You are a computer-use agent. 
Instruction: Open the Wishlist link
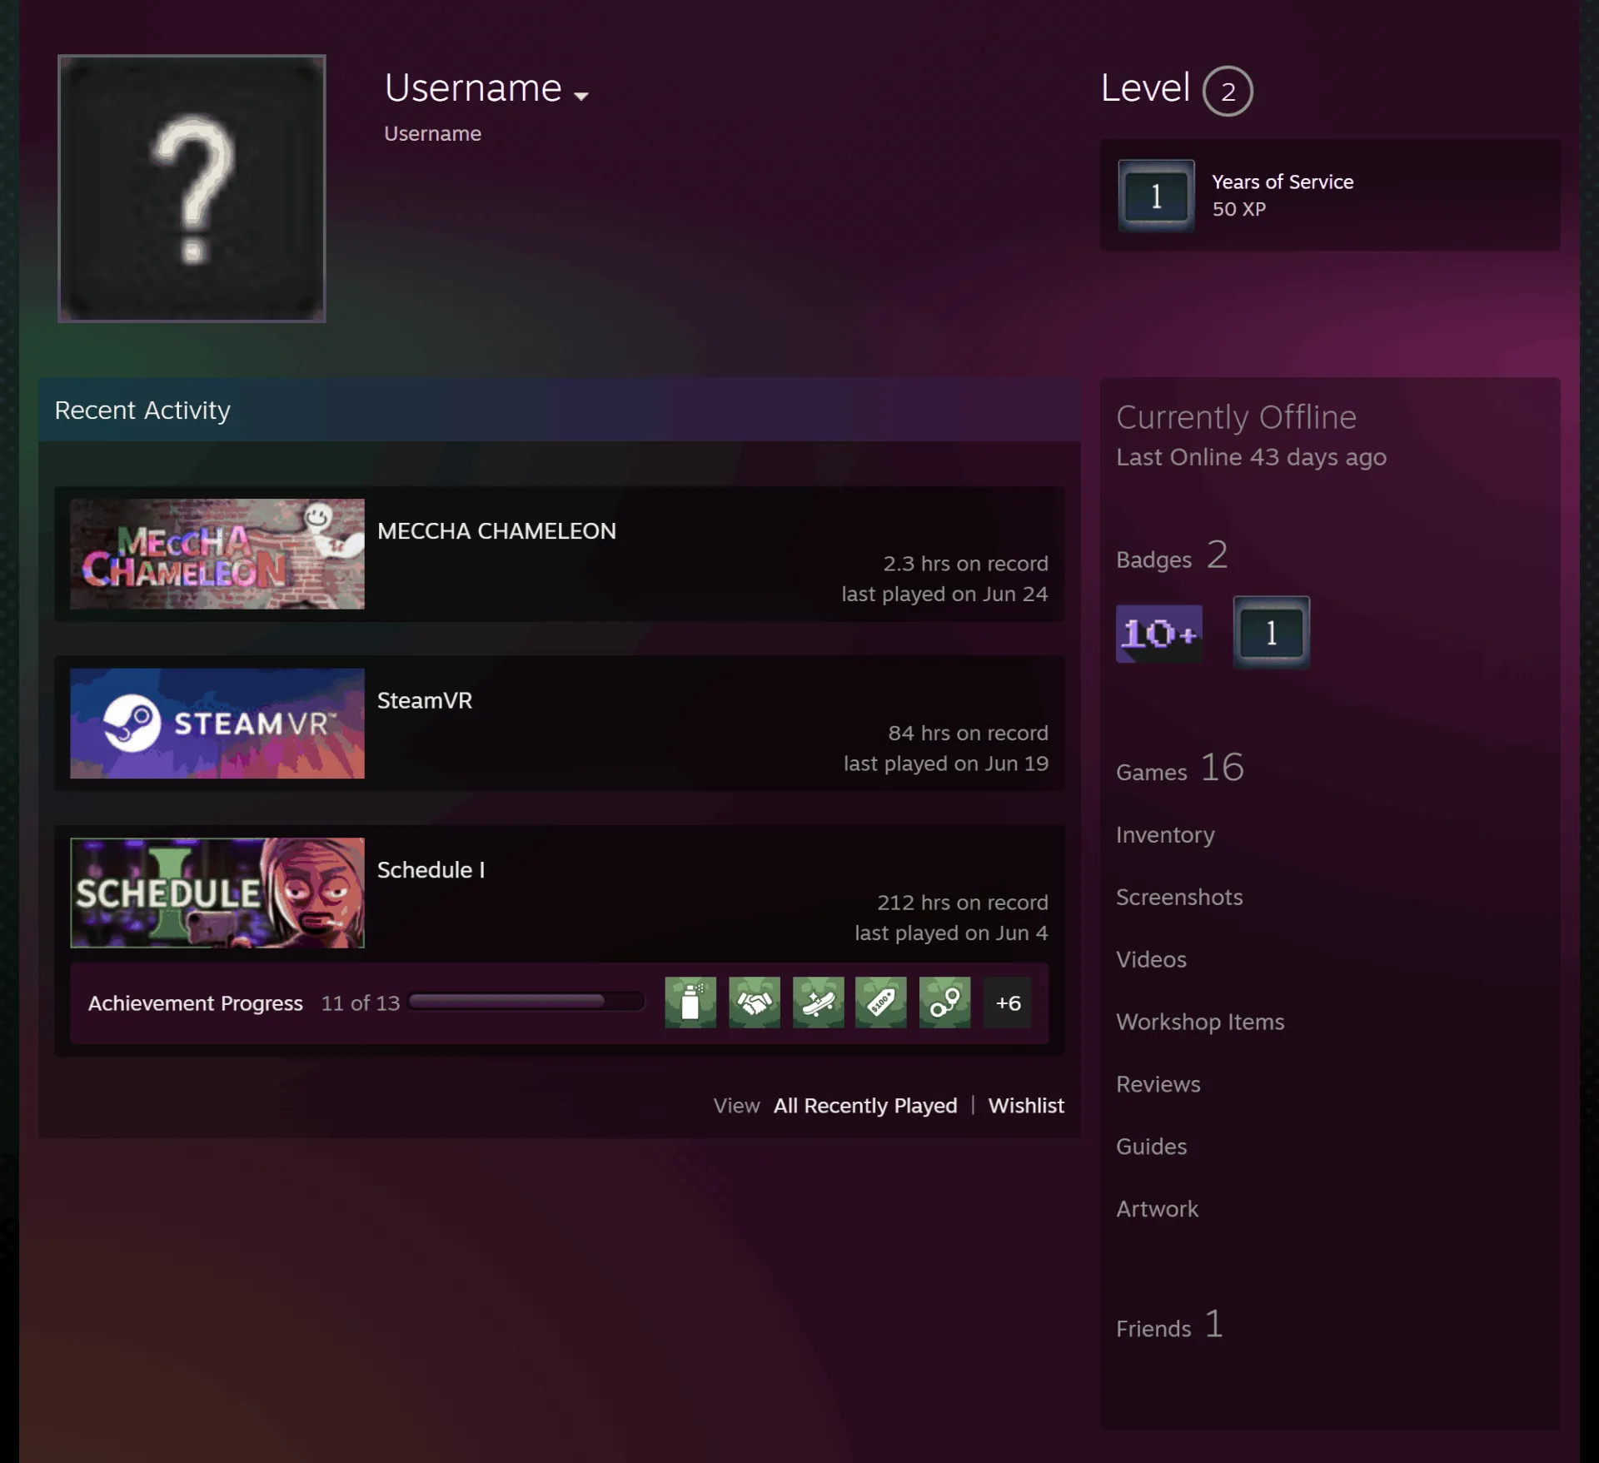tap(1026, 1106)
